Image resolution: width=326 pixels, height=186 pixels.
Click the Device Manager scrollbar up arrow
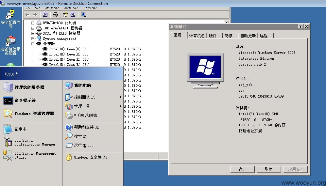(x=226, y=22)
